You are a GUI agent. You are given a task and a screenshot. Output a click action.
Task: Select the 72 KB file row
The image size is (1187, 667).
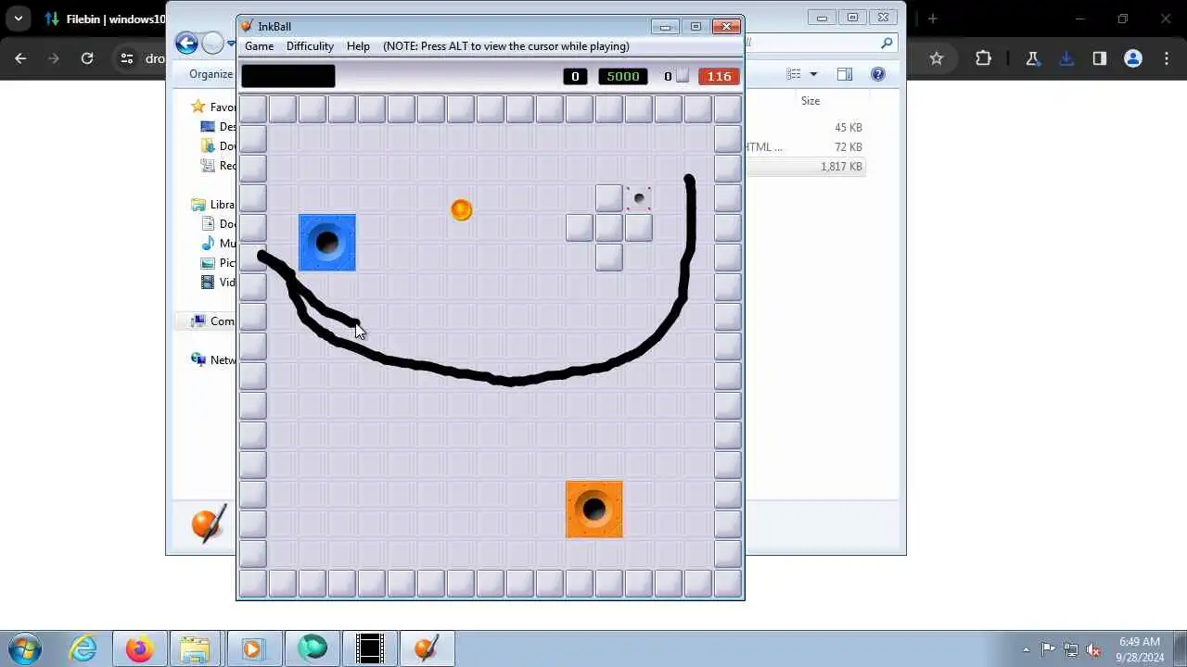(x=806, y=147)
